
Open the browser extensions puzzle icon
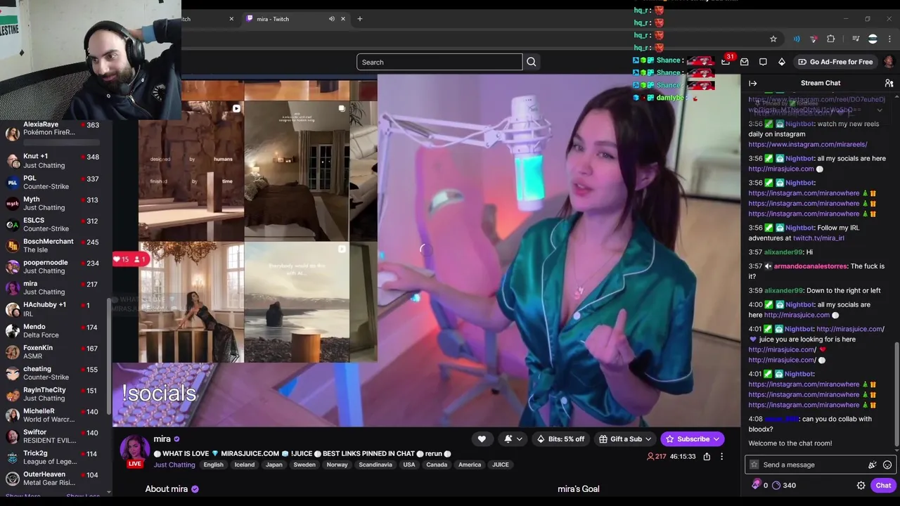[x=831, y=39]
